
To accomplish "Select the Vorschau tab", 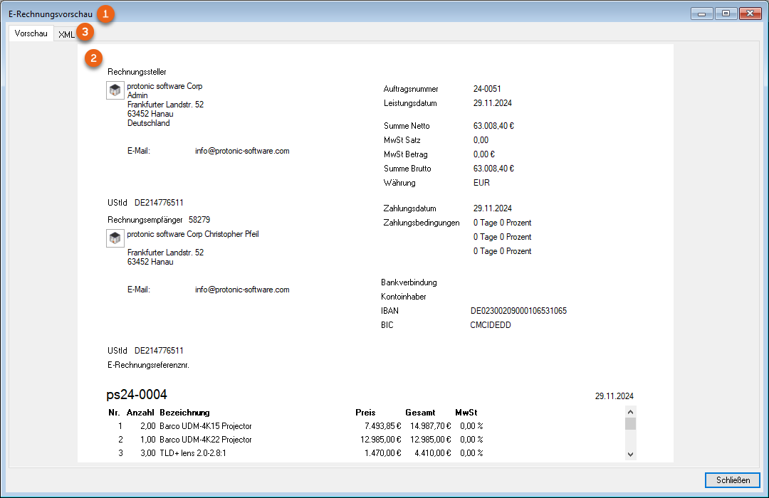I will pos(31,33).
